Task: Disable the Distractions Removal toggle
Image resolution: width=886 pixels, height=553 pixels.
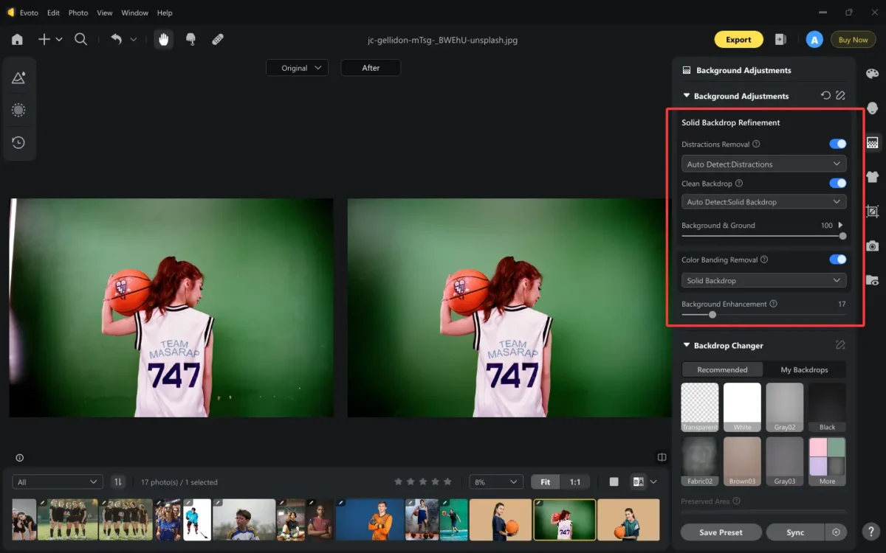Action: 837,145
